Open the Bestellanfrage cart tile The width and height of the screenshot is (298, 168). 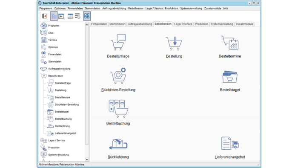[x=118, y=46]
